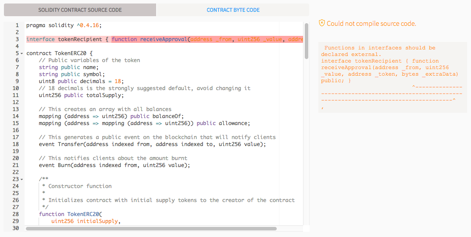Screen dimensions: 471x237
Task: Click the 'contract TokenERC20 {' line
Action: click(60, 53)
